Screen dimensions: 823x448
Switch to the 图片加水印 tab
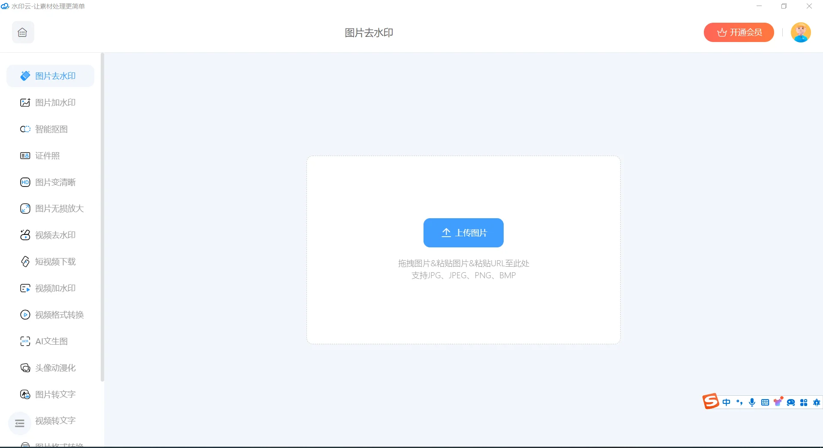(55, 102)
